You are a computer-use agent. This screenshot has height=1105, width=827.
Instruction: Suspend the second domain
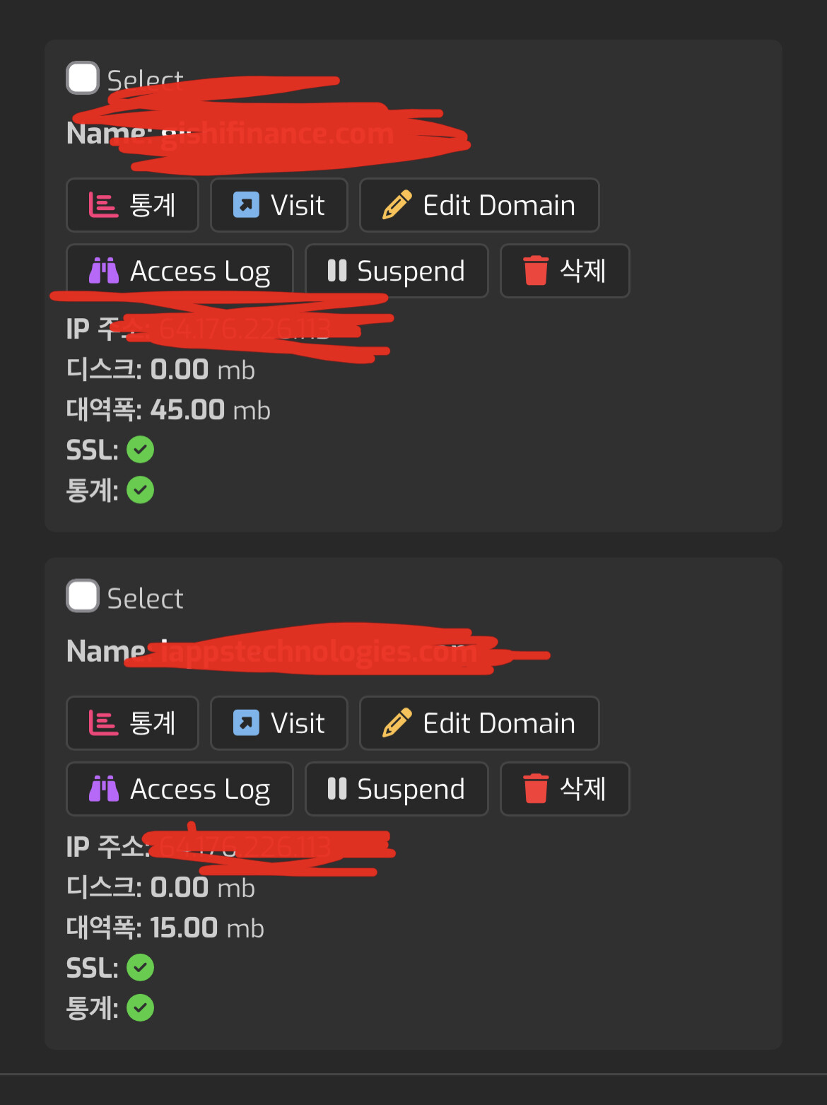coord(397,789)
